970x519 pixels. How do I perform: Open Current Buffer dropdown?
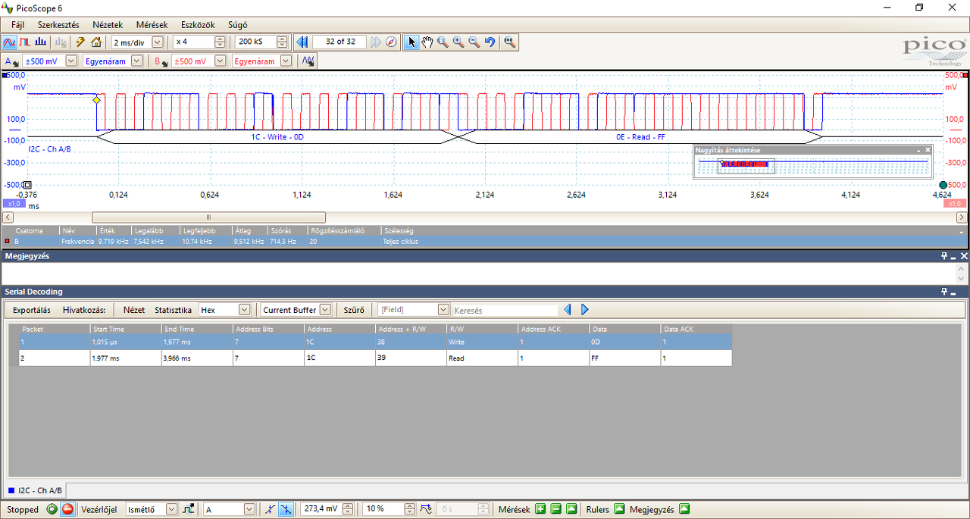(x=325, y=310)
